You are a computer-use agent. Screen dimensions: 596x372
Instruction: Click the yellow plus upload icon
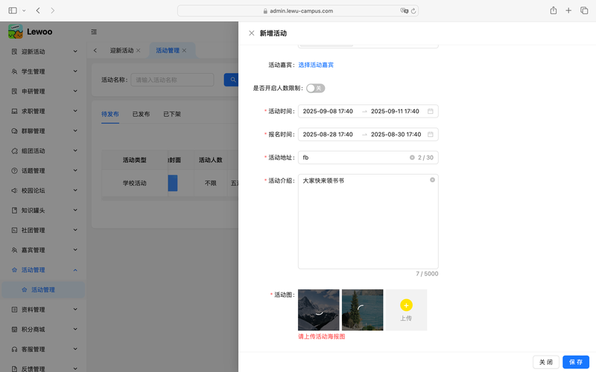[x=406, y=305]
